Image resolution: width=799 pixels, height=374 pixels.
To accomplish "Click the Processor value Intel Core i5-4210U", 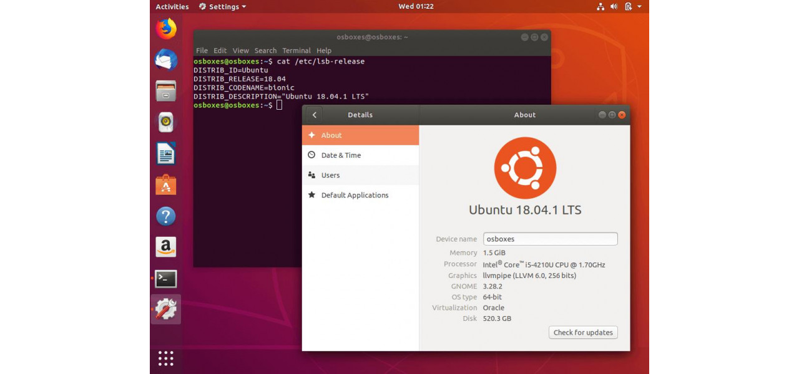I will 544,264.
